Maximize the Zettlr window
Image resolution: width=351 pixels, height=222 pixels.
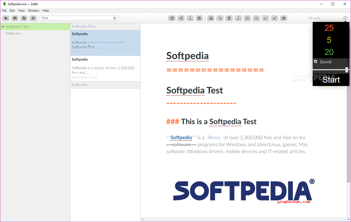(333, 4)
